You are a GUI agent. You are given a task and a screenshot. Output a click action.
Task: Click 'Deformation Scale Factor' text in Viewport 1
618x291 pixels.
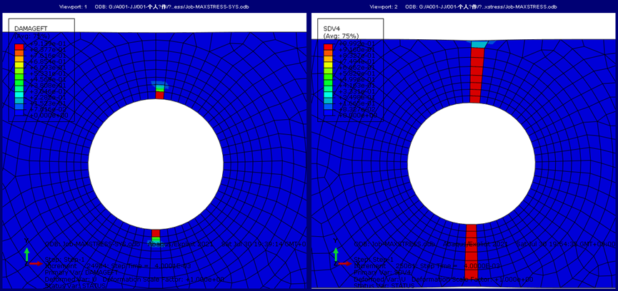pos(163,279)
